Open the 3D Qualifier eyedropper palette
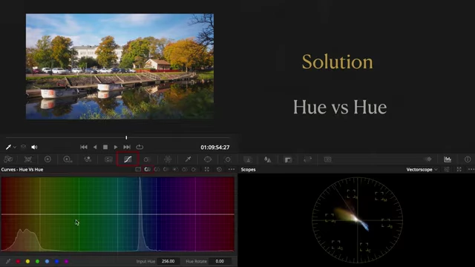Screen dimensions: 475x267 tap(188, 159)
